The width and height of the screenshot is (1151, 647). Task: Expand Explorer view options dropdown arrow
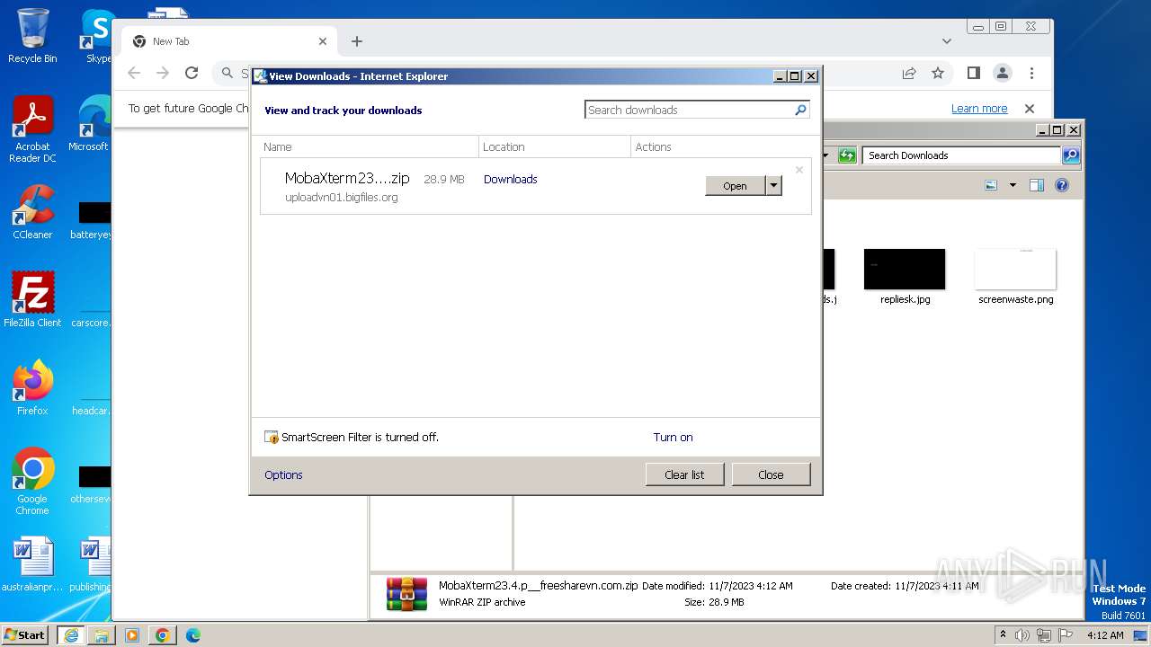tap(1013, 185)
